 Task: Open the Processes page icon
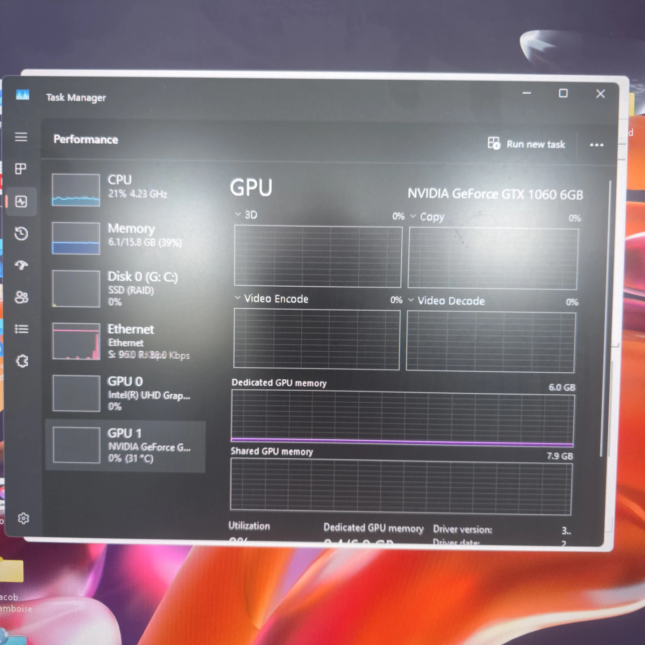[x=21, y=169]
